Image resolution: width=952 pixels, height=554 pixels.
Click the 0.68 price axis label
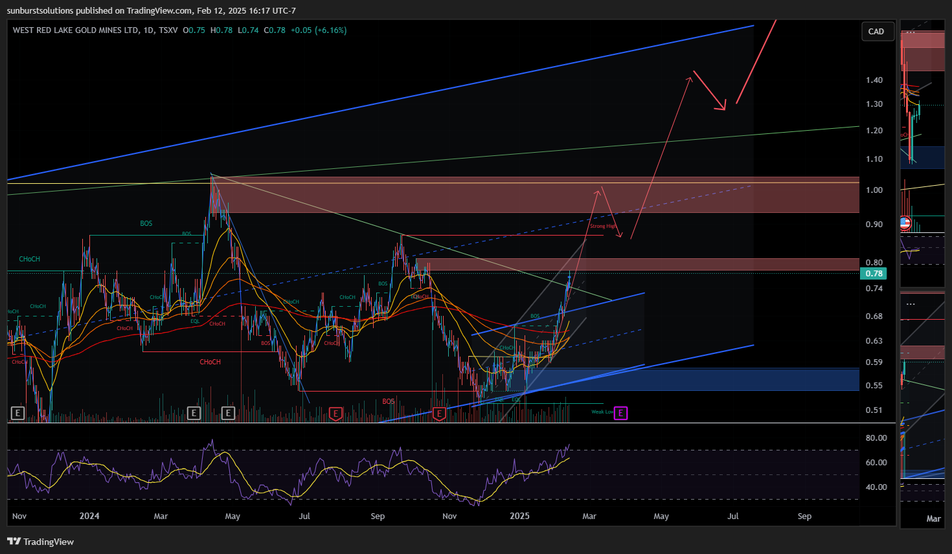click(x=874, y=316)
